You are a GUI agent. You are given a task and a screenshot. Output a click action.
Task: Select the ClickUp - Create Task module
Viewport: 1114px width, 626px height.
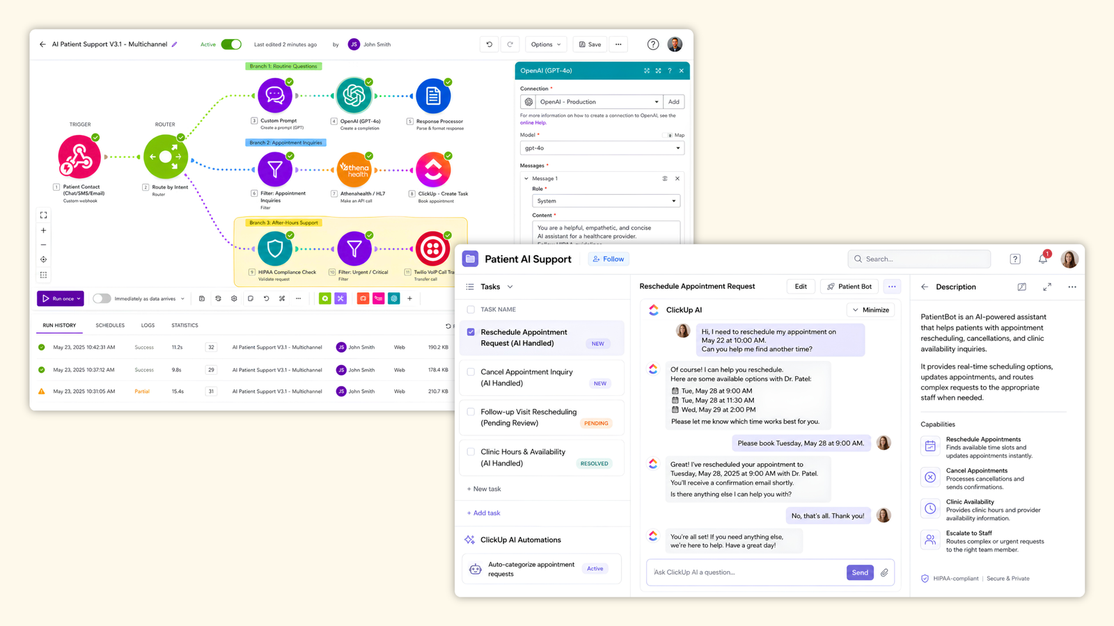[433, 170]
